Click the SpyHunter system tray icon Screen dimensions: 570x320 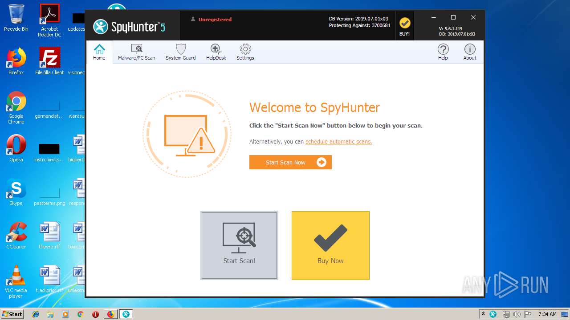(493, 314)
